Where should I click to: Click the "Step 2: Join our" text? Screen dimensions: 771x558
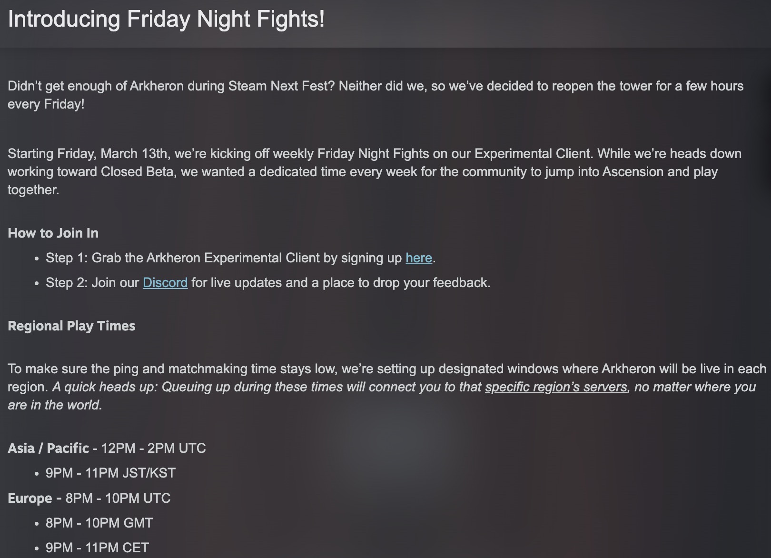click(x=92, y=283)
